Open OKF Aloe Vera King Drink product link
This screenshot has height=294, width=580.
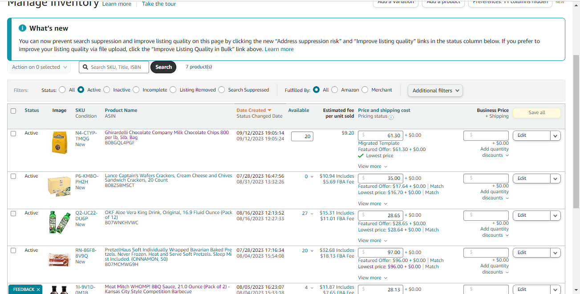168,215
